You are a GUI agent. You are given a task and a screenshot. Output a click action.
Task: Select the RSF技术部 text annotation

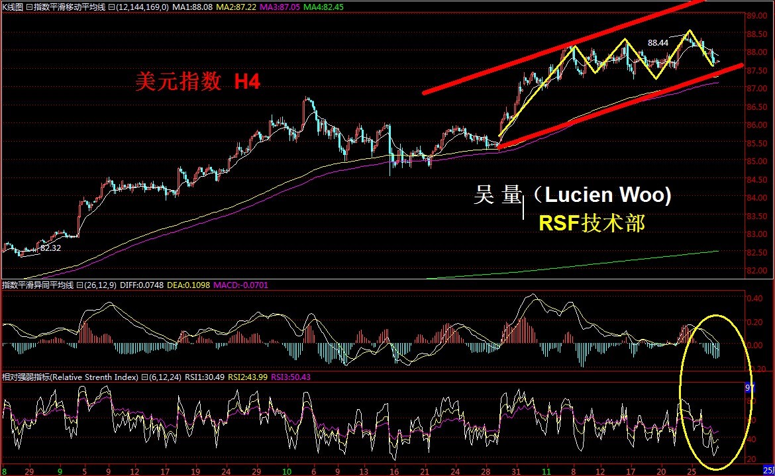(592, 224)
